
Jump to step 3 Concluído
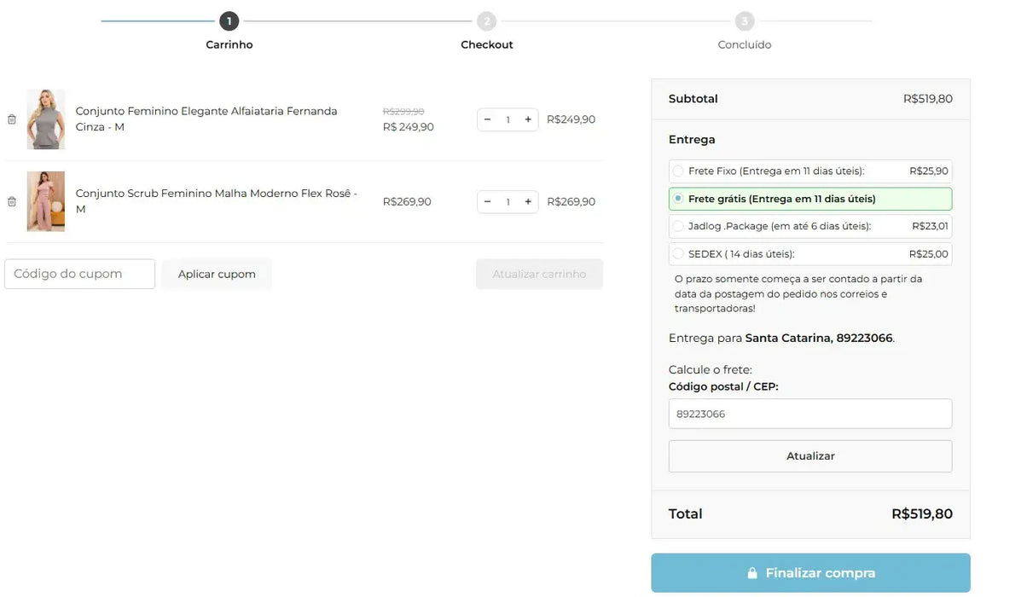click(744, 21)
